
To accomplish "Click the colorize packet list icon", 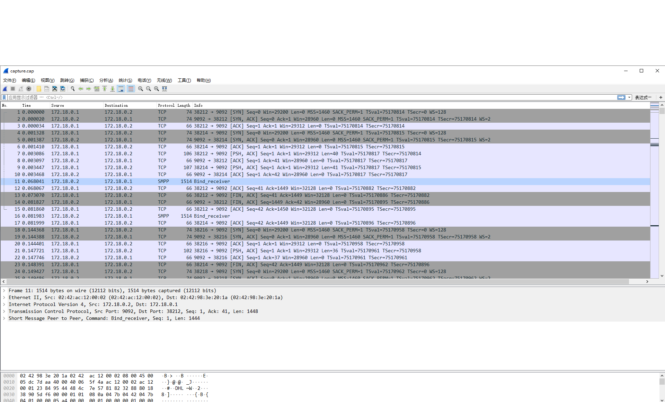I will pos(131,89).
